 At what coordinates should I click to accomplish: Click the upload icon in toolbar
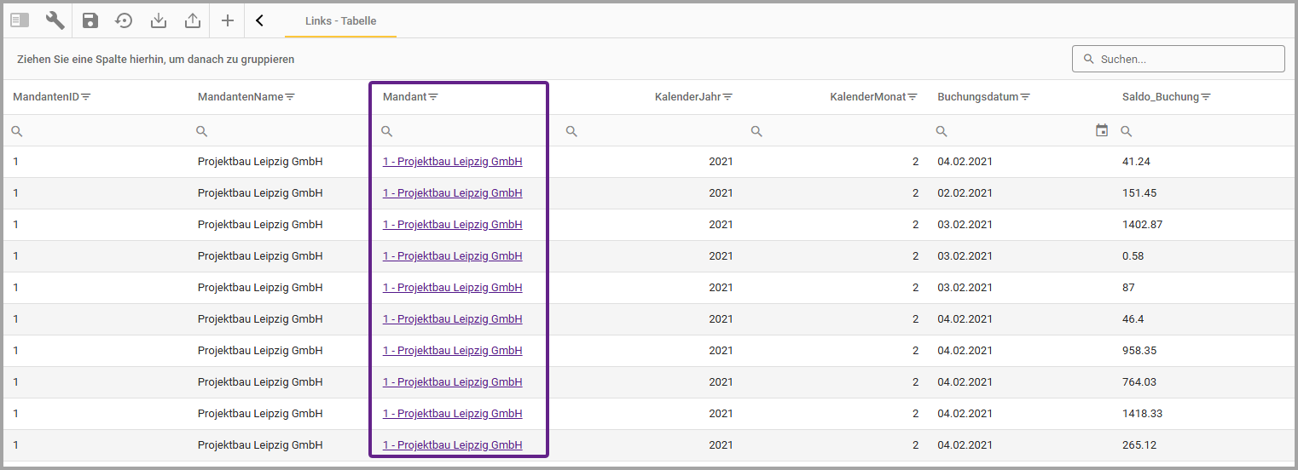(193, 20)
